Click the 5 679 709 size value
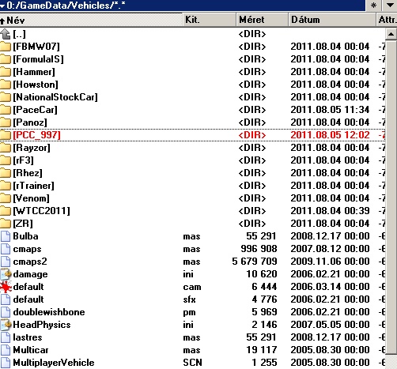 click(255, 262)
